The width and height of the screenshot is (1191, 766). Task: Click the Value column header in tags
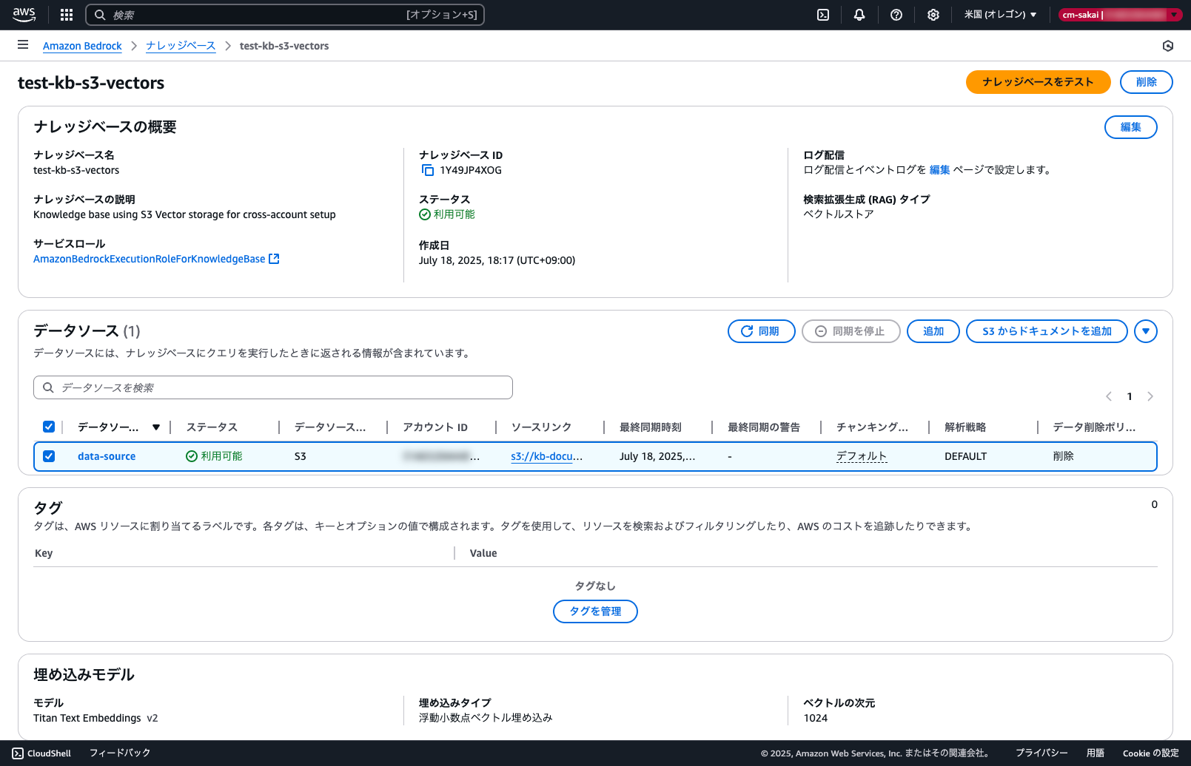(x=483, y=553)
